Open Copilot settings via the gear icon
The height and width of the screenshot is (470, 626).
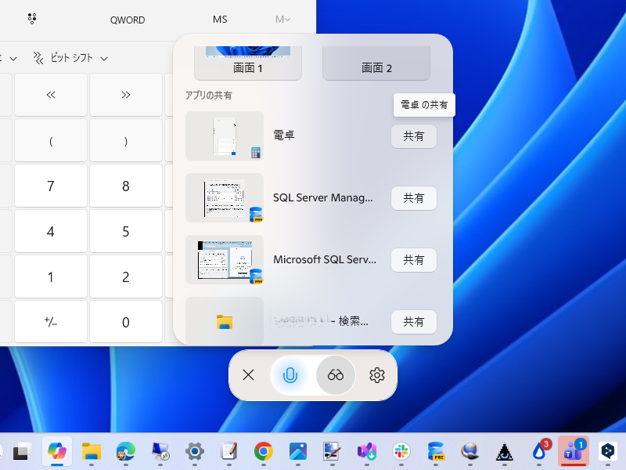[376, 375]
